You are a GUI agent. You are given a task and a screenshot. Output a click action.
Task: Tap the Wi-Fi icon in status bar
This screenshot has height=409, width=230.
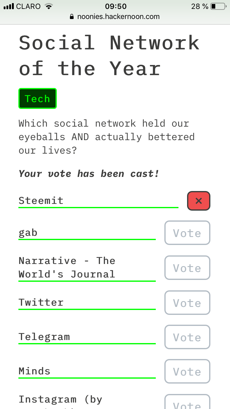(x=48, y=6)
